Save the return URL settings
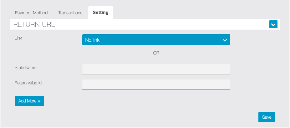Viewport: 290px width, 128px height. click(267, 117)
